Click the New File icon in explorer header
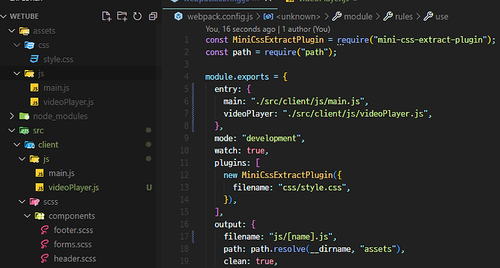The image size is (500, 268). pyautogui.click(x=107, y=16)
